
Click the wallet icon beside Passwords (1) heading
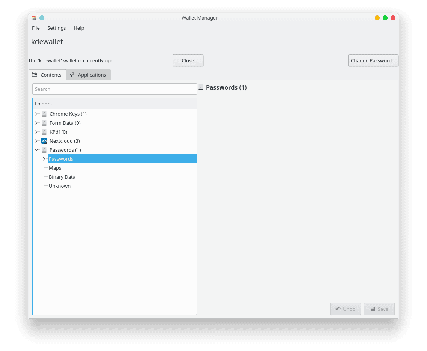(x=201, y=87)
